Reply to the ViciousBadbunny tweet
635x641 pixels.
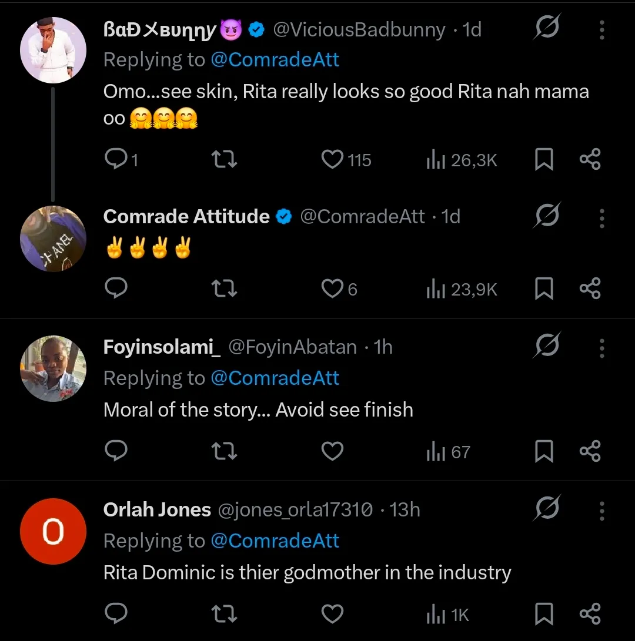116,159
